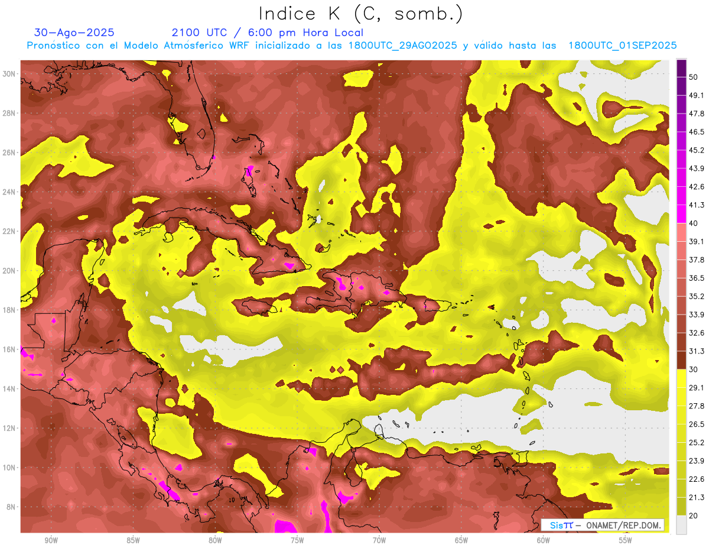Select the 16N latitude axis label

pos(9,349)
